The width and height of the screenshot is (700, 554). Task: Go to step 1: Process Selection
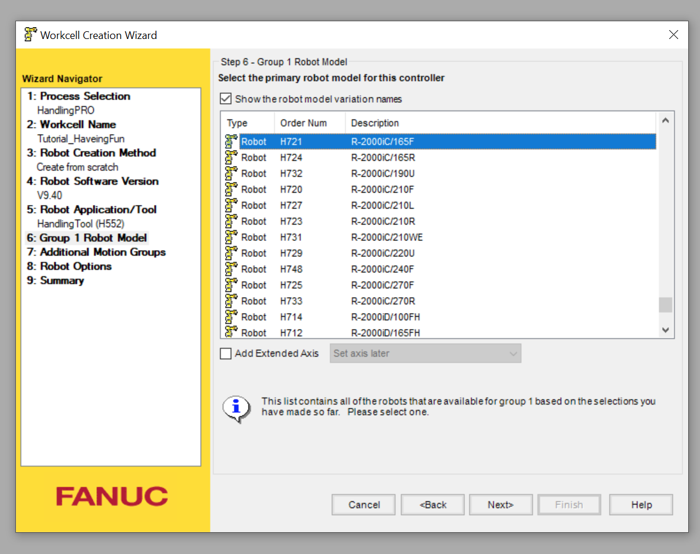point(79,96)
